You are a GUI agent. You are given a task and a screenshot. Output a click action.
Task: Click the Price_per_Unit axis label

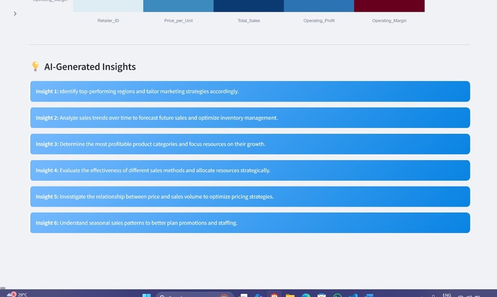178,20
